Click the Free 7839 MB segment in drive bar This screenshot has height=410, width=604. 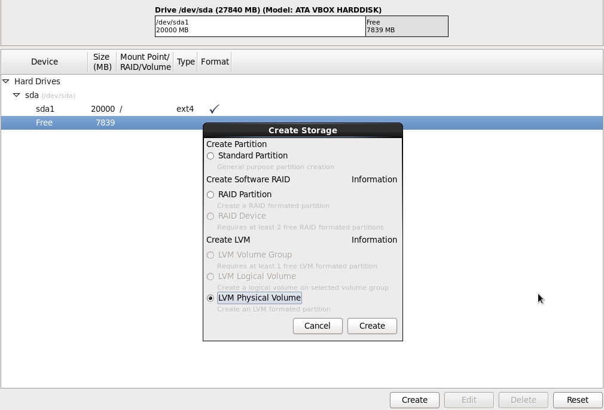click(407, 26)
